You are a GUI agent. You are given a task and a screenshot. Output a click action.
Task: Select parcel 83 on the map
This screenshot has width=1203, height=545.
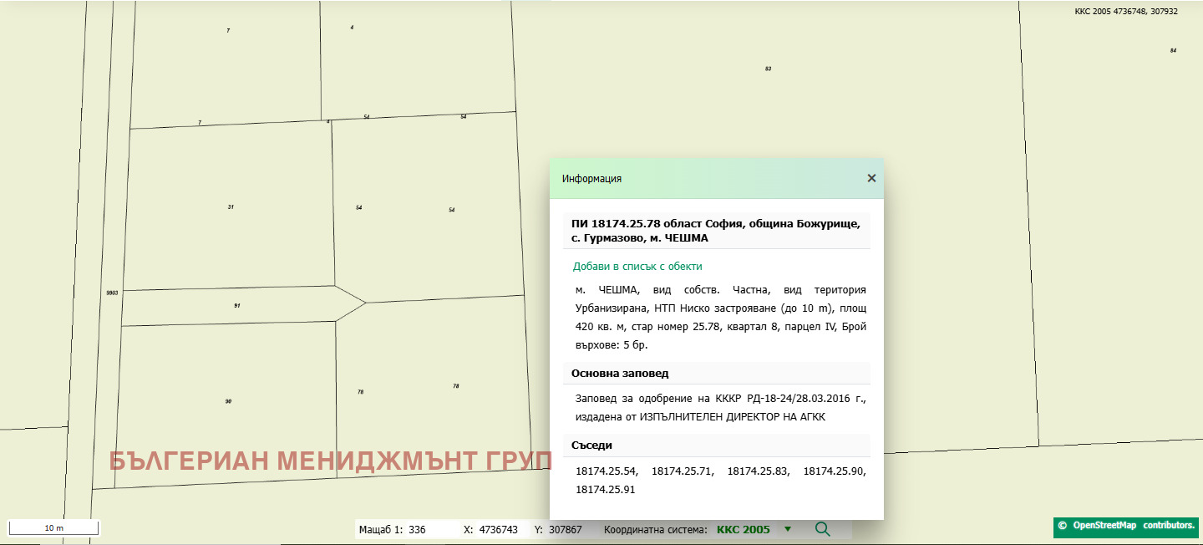point(768,69)
